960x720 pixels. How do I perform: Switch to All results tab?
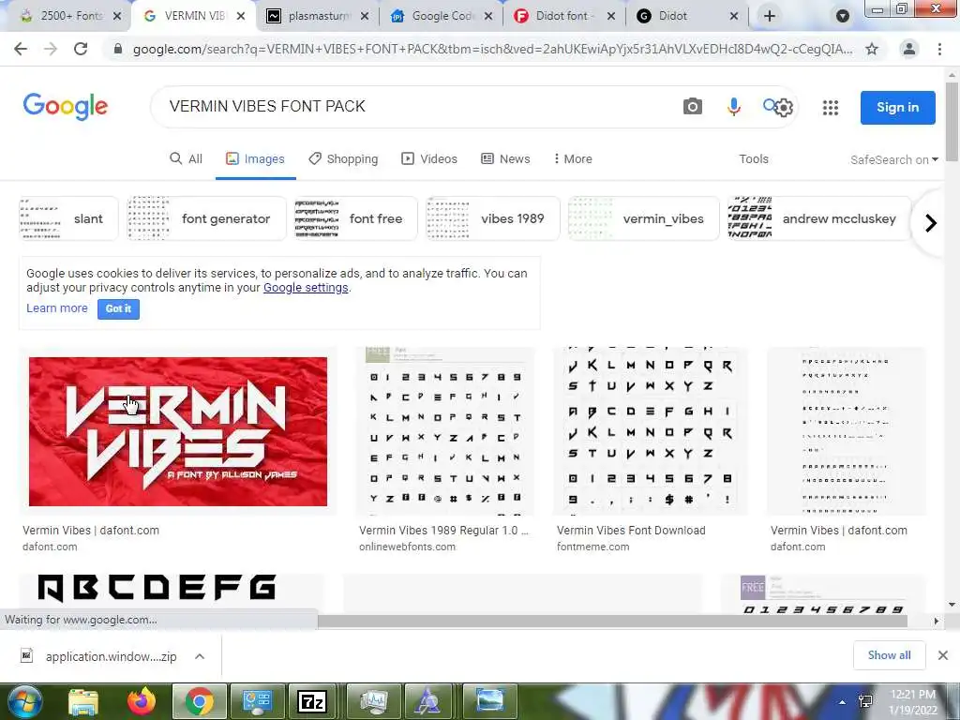tap(187, 159)
